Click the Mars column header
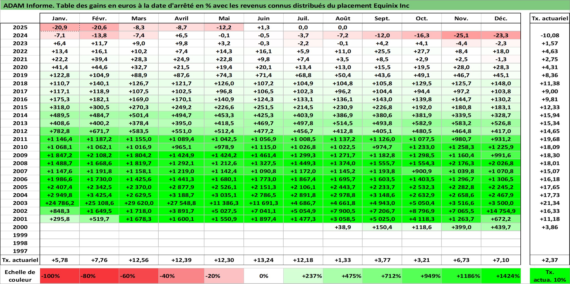The image size is (570, 284). [x=139, y=18]
